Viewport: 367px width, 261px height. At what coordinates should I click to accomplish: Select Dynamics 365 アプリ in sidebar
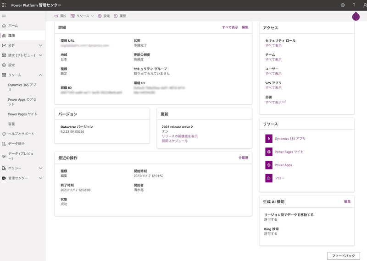(22, 87)
